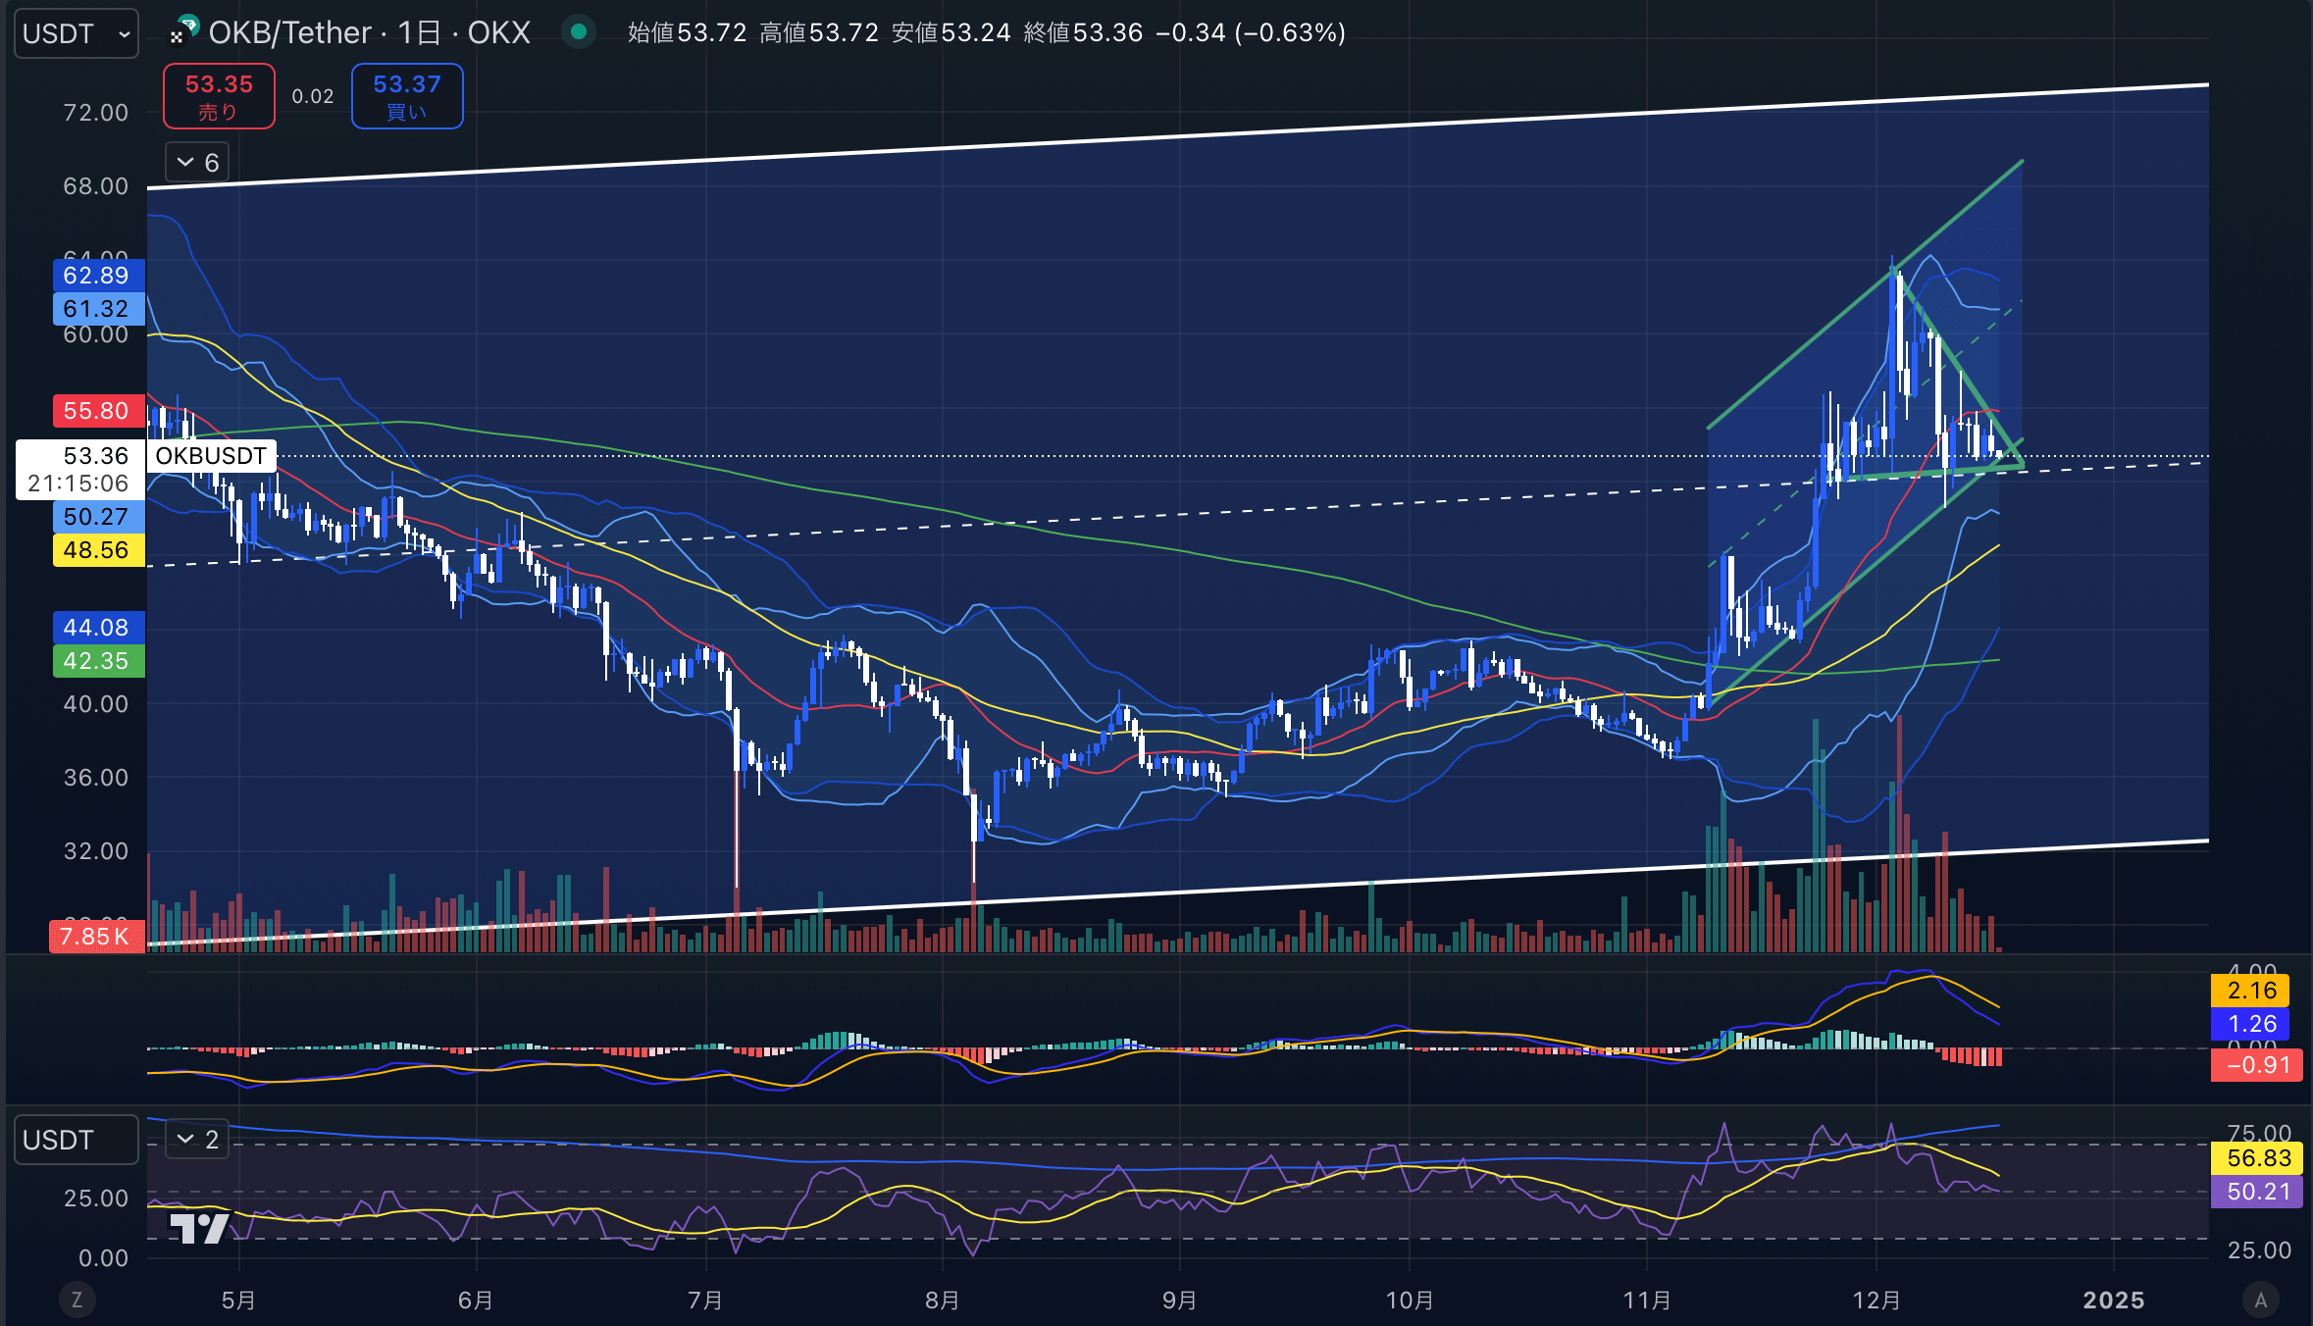2313x1326 pixels.
Task: Click the 55.80 red price label
Action: click(x=98, y=411)
